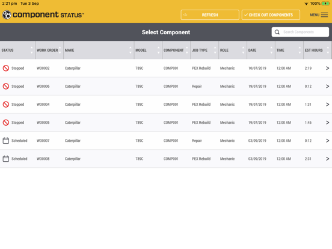Click the Refresh button
This screenshot has height=249, width=332.
[x=210, y=15]
